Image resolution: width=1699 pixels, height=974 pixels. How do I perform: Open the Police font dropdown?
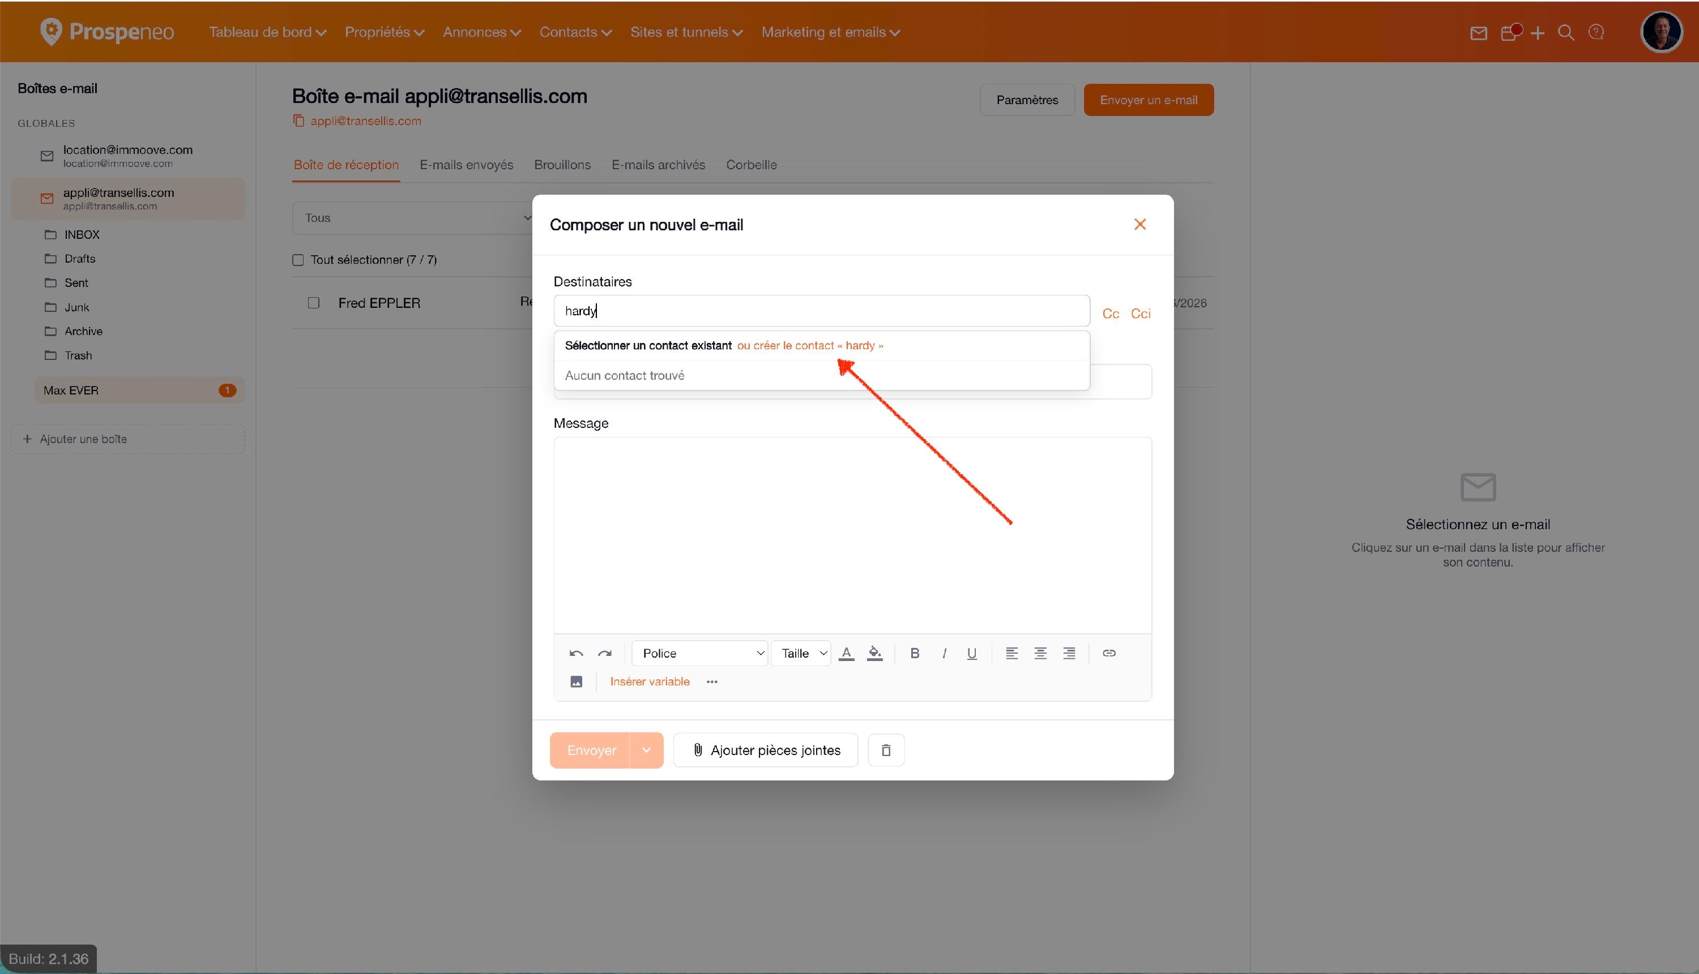(x=699, y=654)
